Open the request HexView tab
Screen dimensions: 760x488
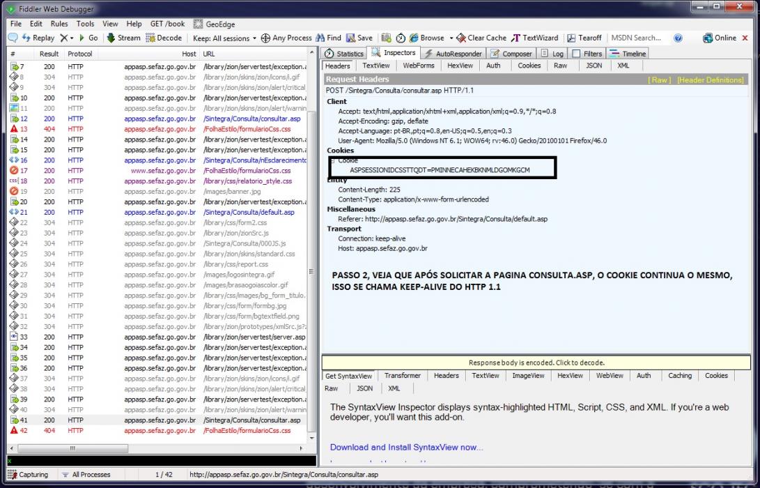(460, 66)
